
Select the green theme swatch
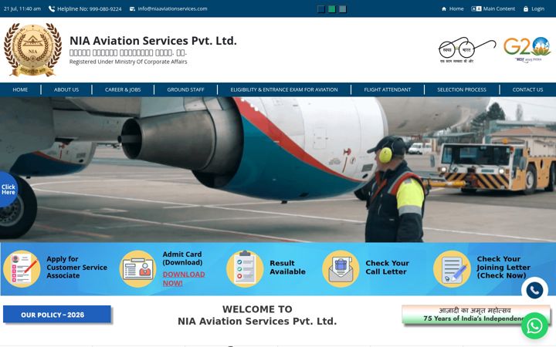coord(332,9)
